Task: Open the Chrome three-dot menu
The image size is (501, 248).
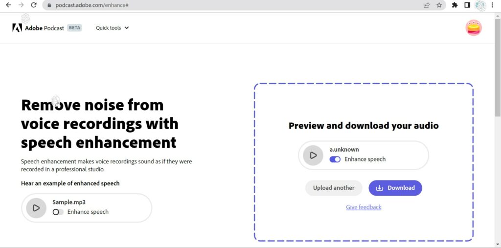Action: point(492,5)
